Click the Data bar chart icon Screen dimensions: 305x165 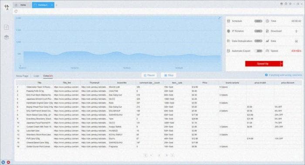tap(268, 41)
